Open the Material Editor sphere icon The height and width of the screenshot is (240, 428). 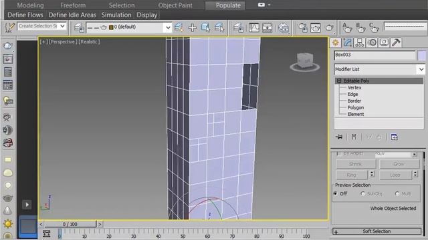click(x=284, y=27)
